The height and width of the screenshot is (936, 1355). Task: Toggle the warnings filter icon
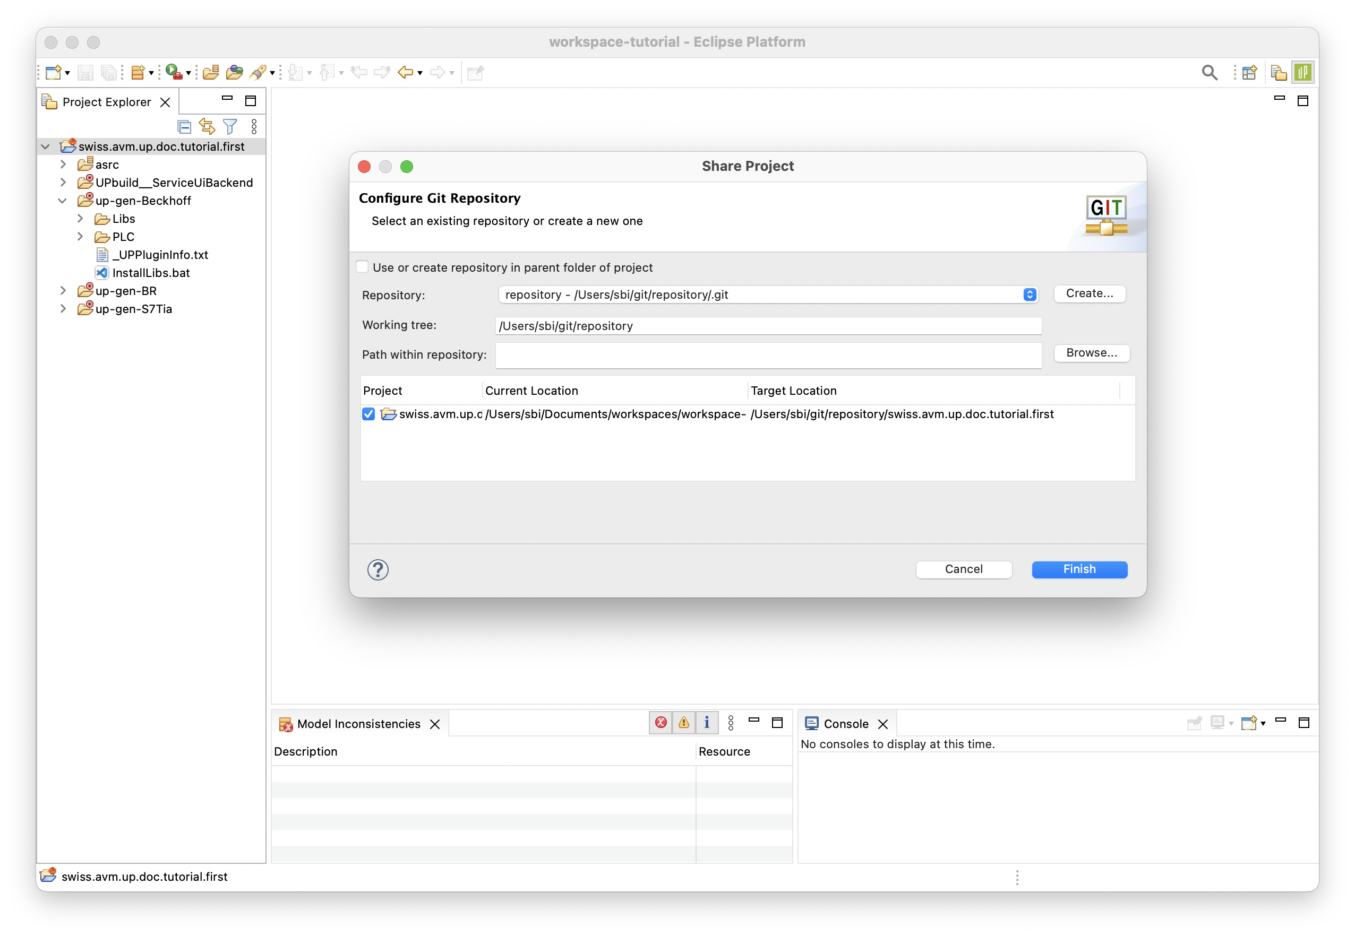684,723
